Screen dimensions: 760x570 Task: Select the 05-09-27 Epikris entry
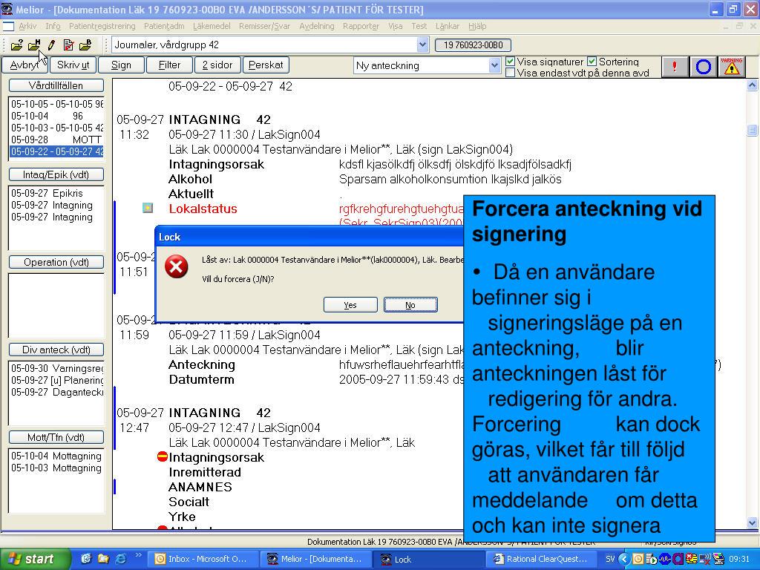(x=56, y=193)
